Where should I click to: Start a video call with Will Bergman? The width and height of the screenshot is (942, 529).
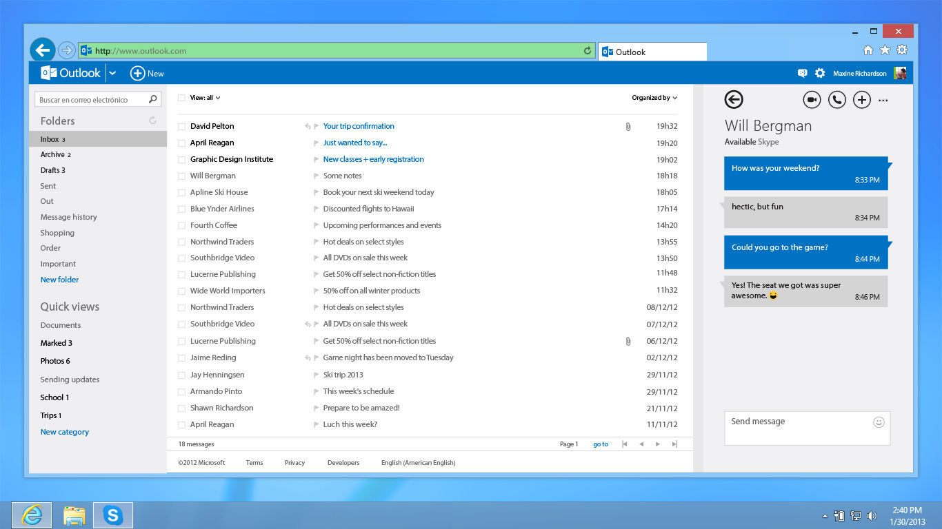[x=812, y=99]
